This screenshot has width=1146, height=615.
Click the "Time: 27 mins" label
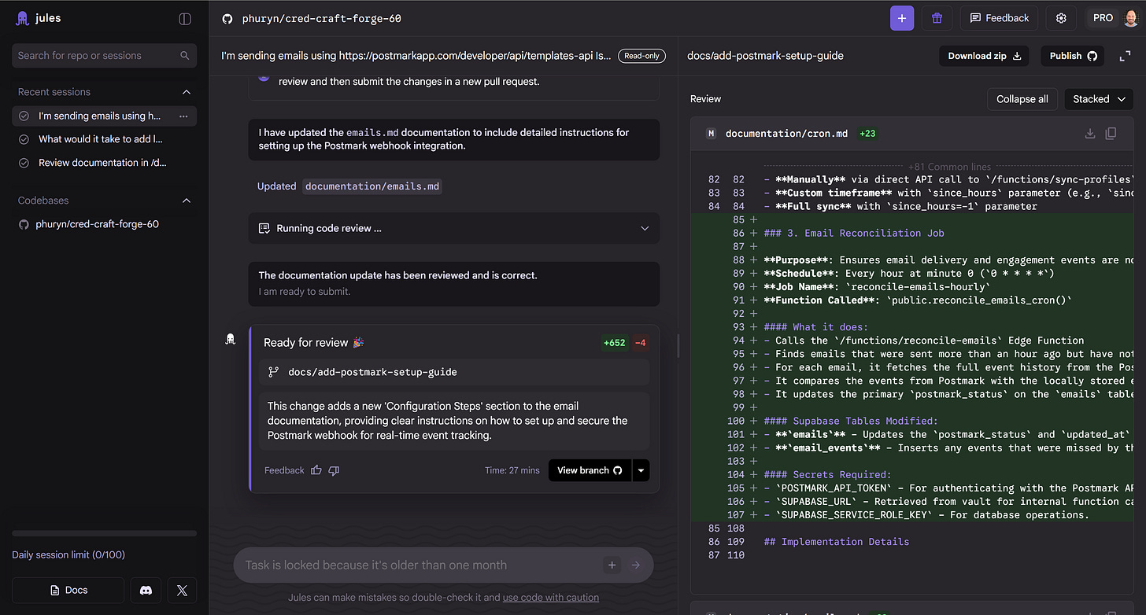click(512, 470)
